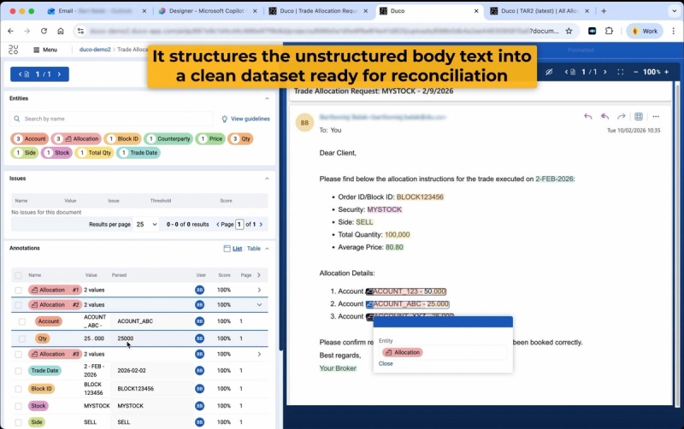Show more annotation columns arrow

tap(259, 275)
